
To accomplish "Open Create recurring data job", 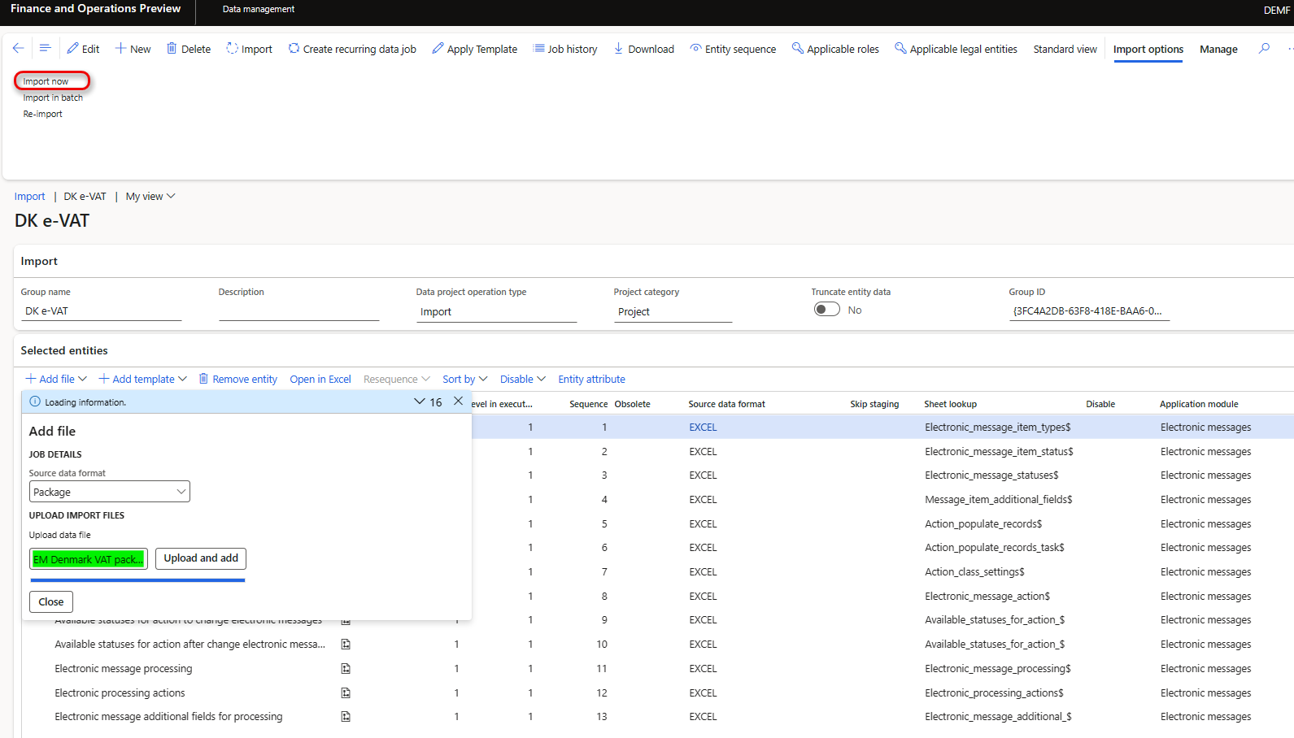I will point(352,49).
